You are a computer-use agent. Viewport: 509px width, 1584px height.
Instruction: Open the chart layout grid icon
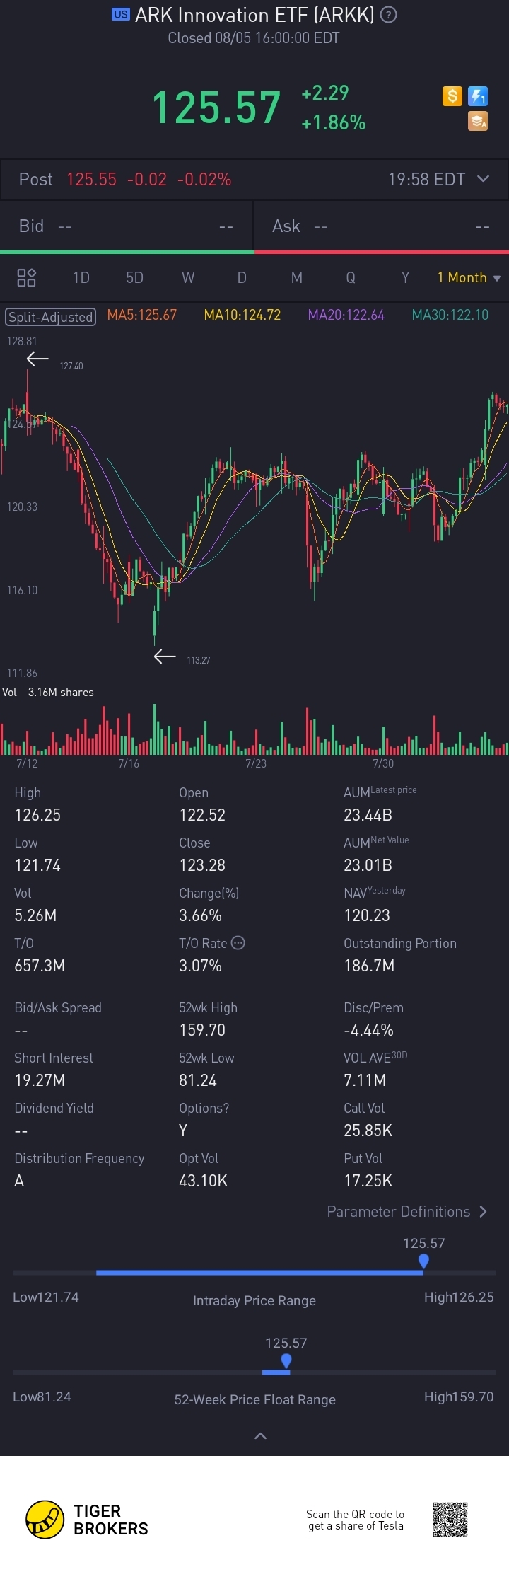[26, 277]
